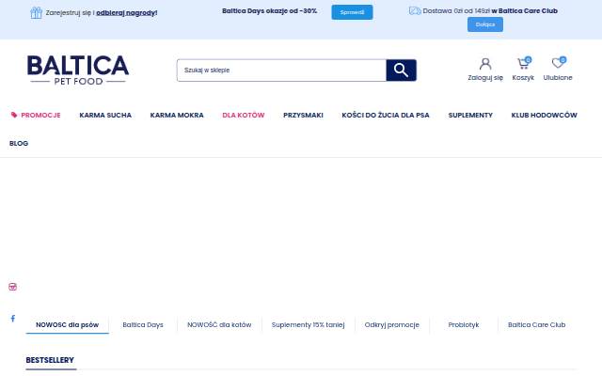Click the magnifier search button
This screenshot has width=602, height=376.
click(x=402, y=70)
